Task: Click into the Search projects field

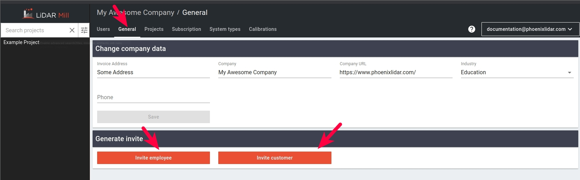Action: pos(35,30)
